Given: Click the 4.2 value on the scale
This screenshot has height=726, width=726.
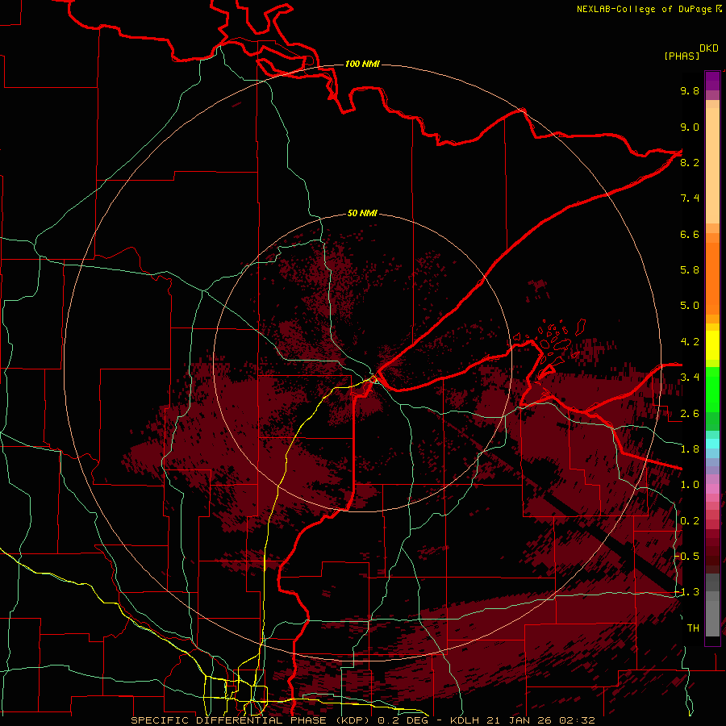Looking at the screenshot, I should [x=690, y=342].
